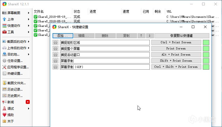222x127 pixels.
Task: Expand the 调试 submenu arrow
Action: point(29,109)
